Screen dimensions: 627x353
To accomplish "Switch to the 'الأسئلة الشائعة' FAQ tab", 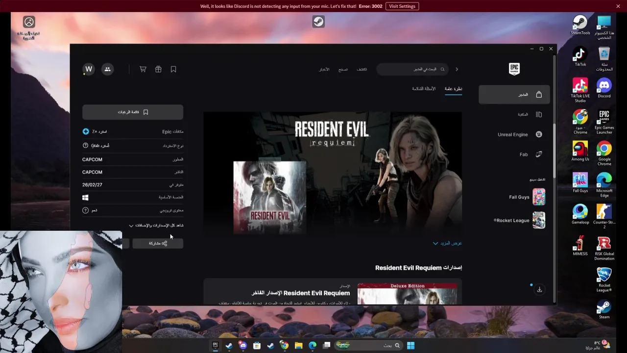I will coord(424,89).
